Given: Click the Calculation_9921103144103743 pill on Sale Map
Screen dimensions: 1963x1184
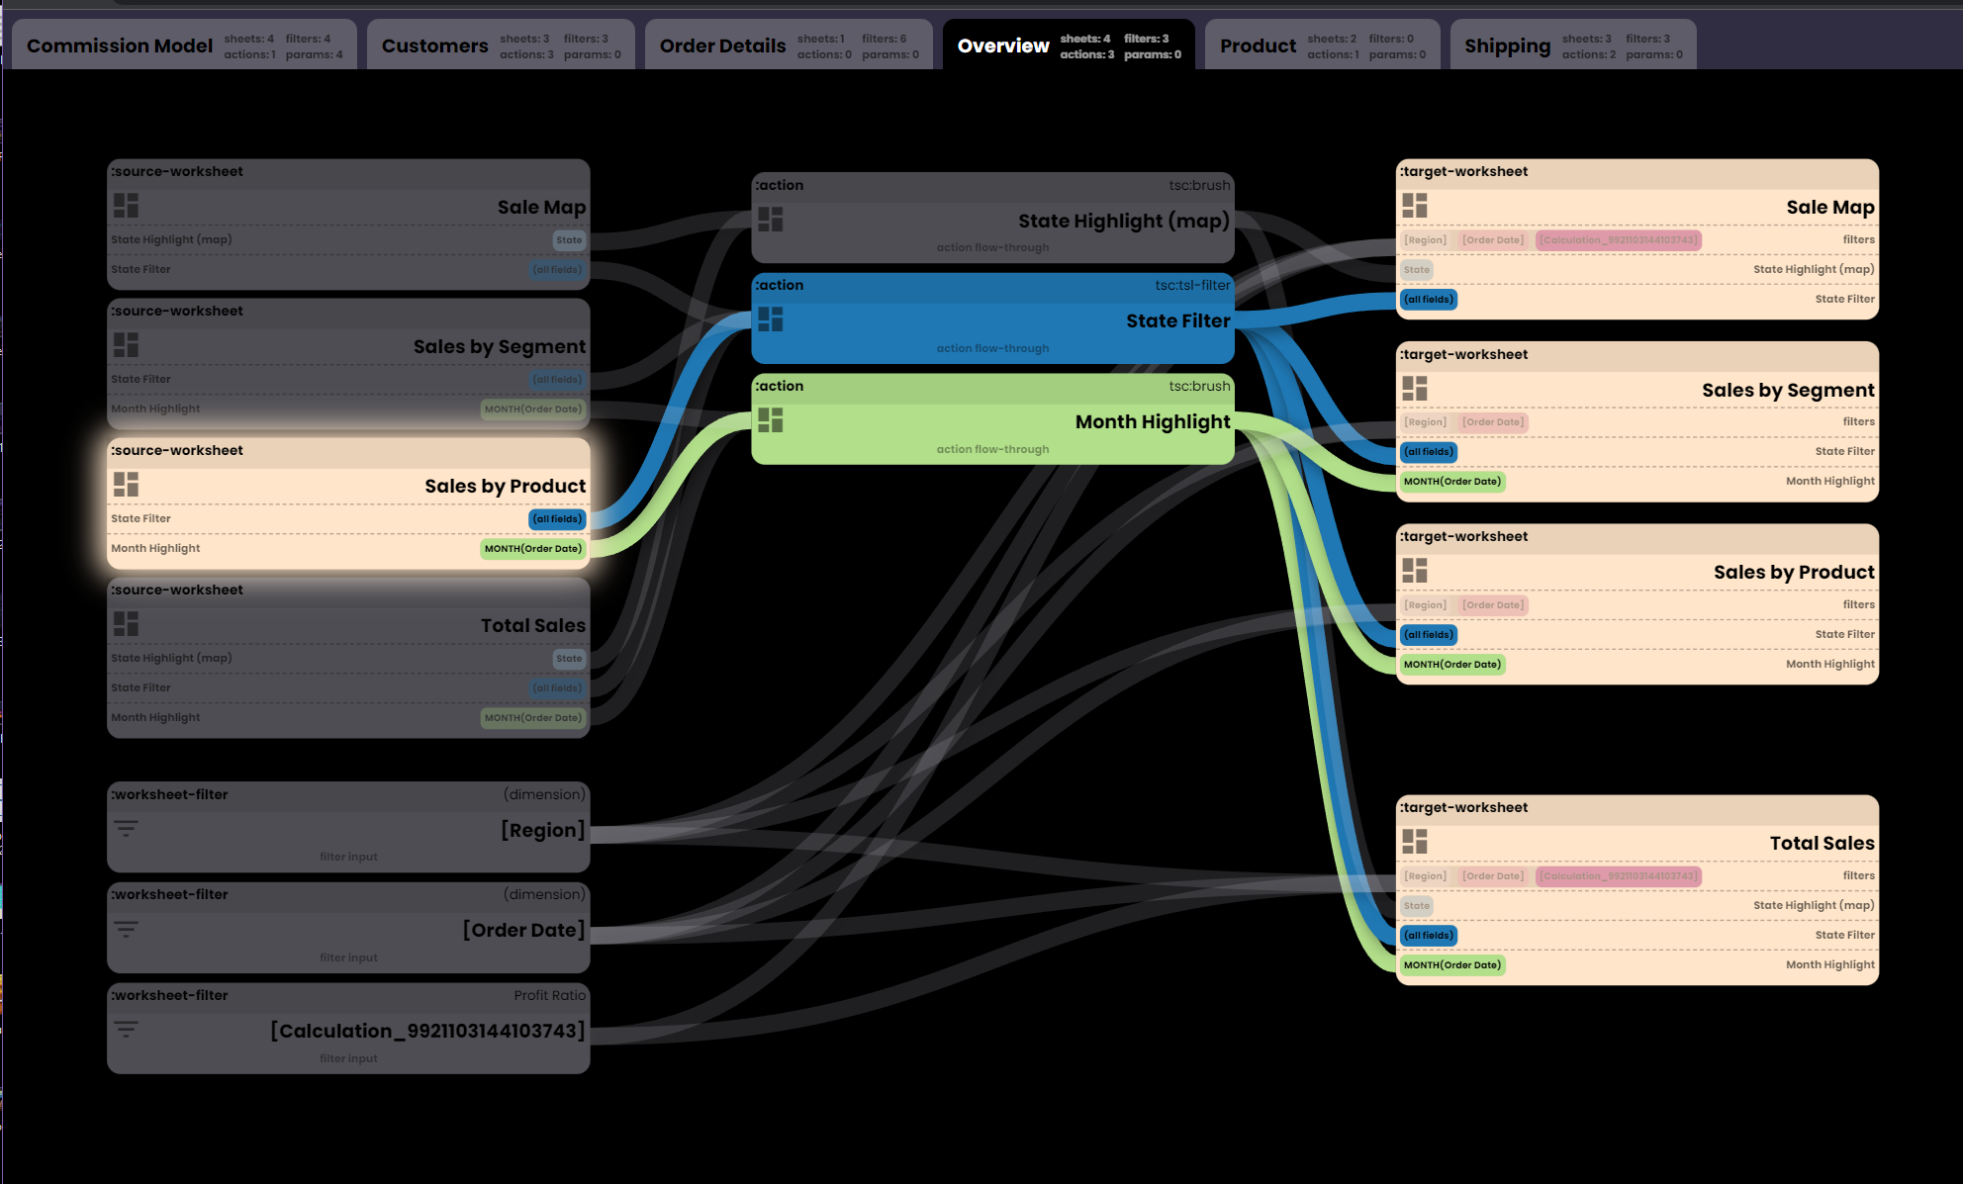Looking at the screenshot, I should click(1619, 239).
